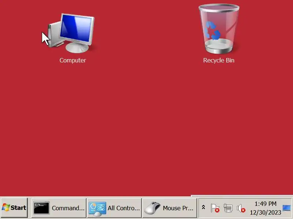The height and width of the screenshot is (219, 293).
Task: Click the date 12/30/2023 in tray
Action: (x=266, y=212)
